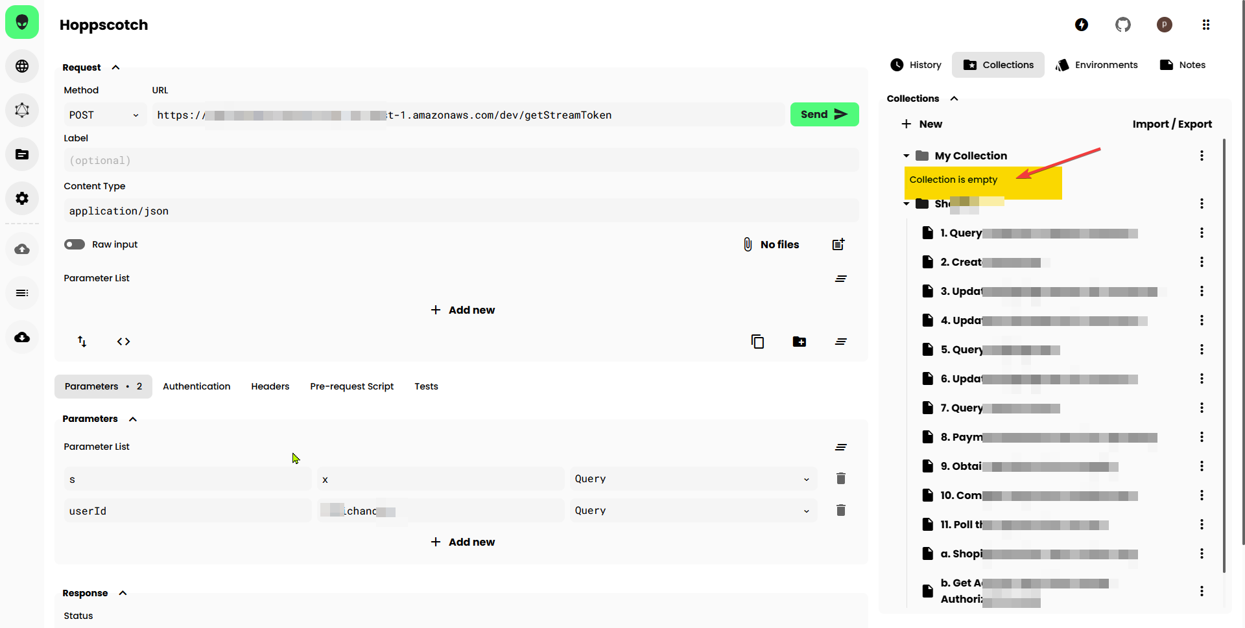Delete the userId parameter row
The height and width of the screenshot is (628, 1245).
841,510
